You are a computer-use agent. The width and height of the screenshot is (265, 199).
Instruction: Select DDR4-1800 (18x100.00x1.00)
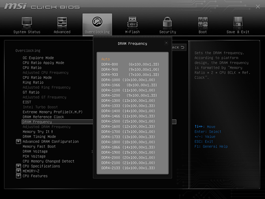click(128, 142)
